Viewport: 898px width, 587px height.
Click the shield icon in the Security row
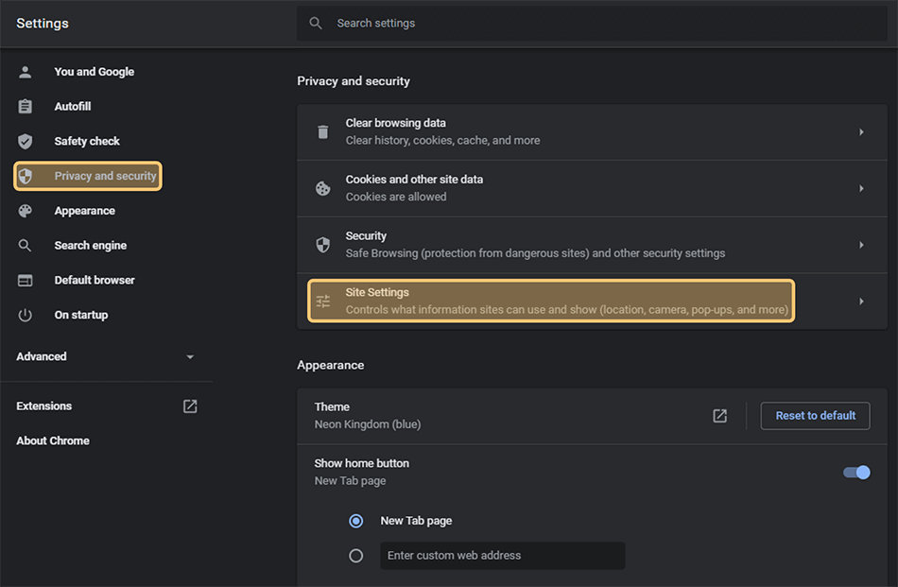coord(323,245)
